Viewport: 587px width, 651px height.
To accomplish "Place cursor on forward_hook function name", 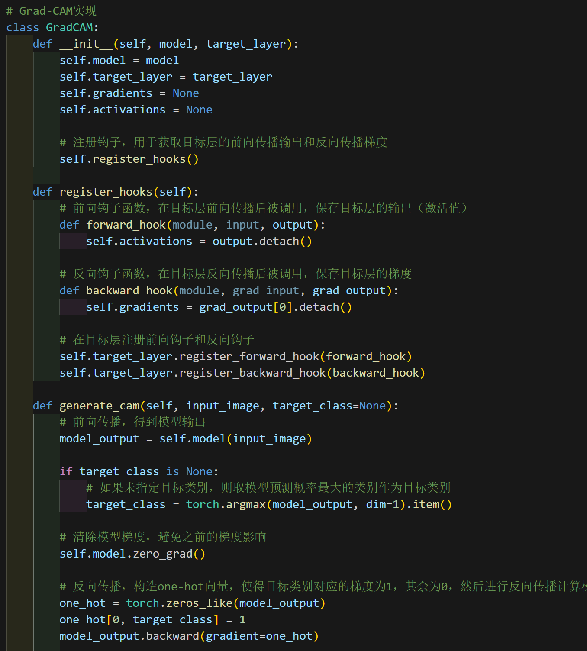I will coord(126,224).
